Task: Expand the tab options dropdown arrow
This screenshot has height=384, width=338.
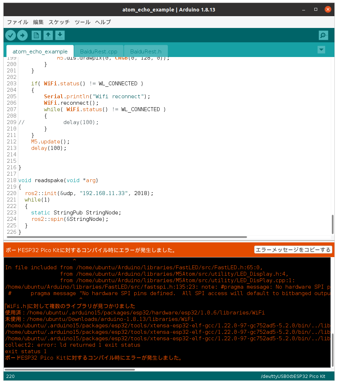Action: pyautogui.click(x=321, y=50)
